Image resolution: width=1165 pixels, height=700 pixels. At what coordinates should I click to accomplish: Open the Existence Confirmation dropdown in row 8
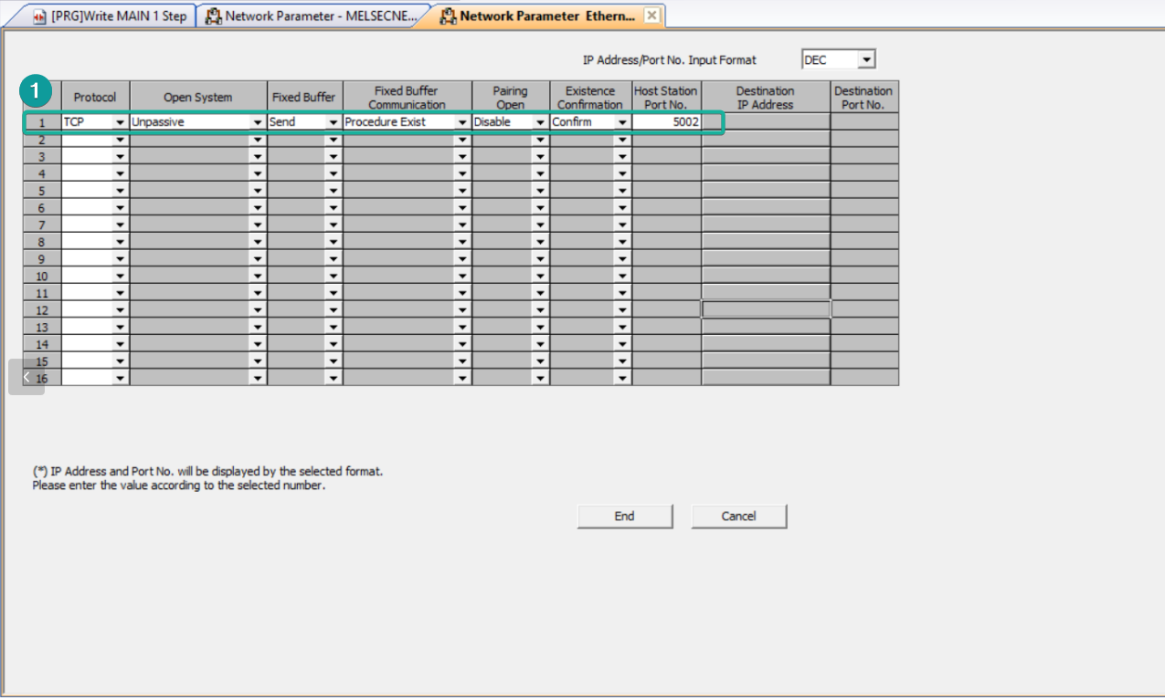coord(622,242)
